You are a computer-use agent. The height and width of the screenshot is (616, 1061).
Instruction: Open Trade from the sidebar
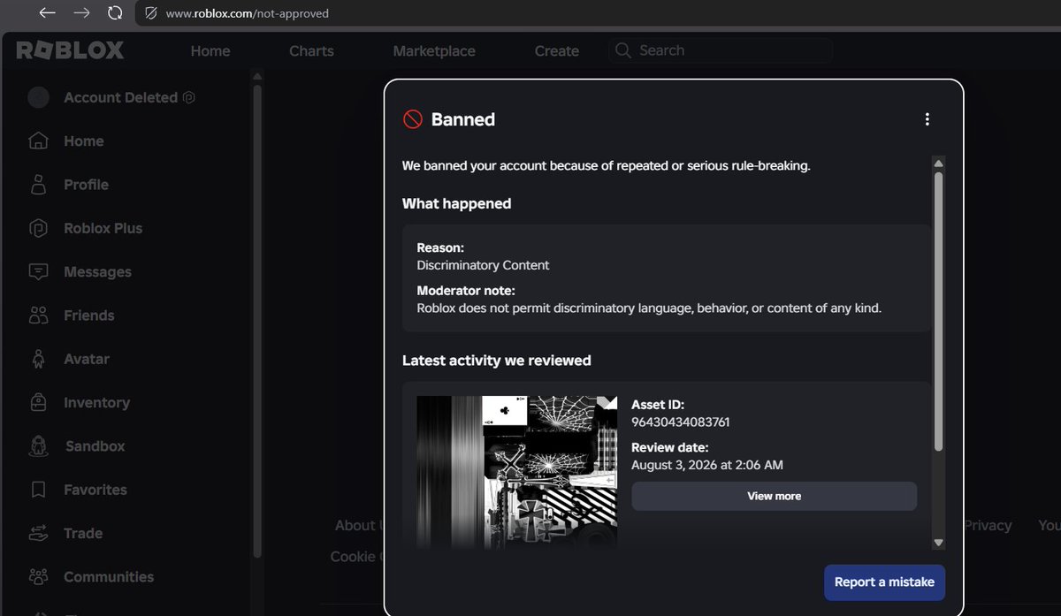83,533
